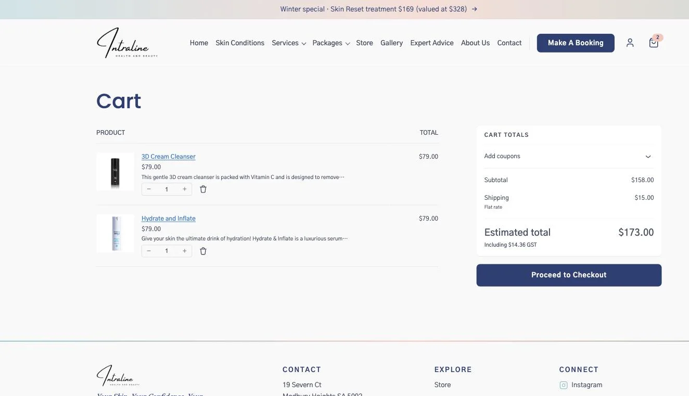Viewport: 689px width, 396px height.
Task: Increase quantity of 3D Cream Cleanser
Action: [x=184, y=189]
